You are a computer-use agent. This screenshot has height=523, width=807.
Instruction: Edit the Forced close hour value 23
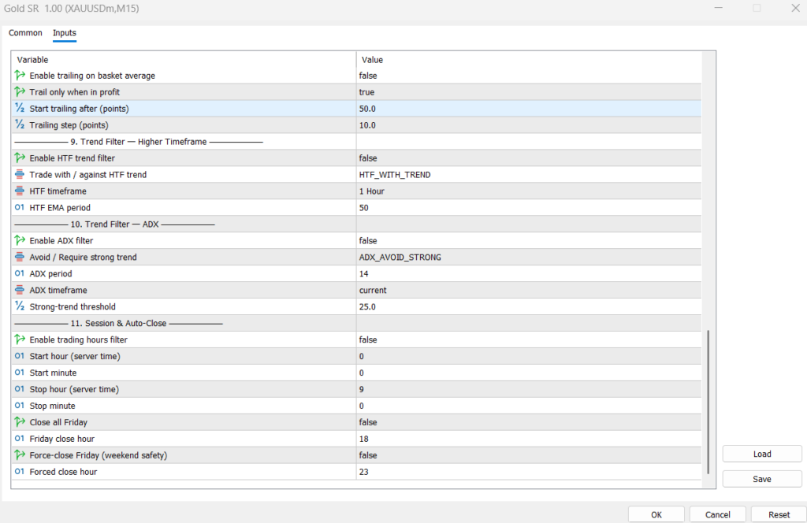point(529,472)
